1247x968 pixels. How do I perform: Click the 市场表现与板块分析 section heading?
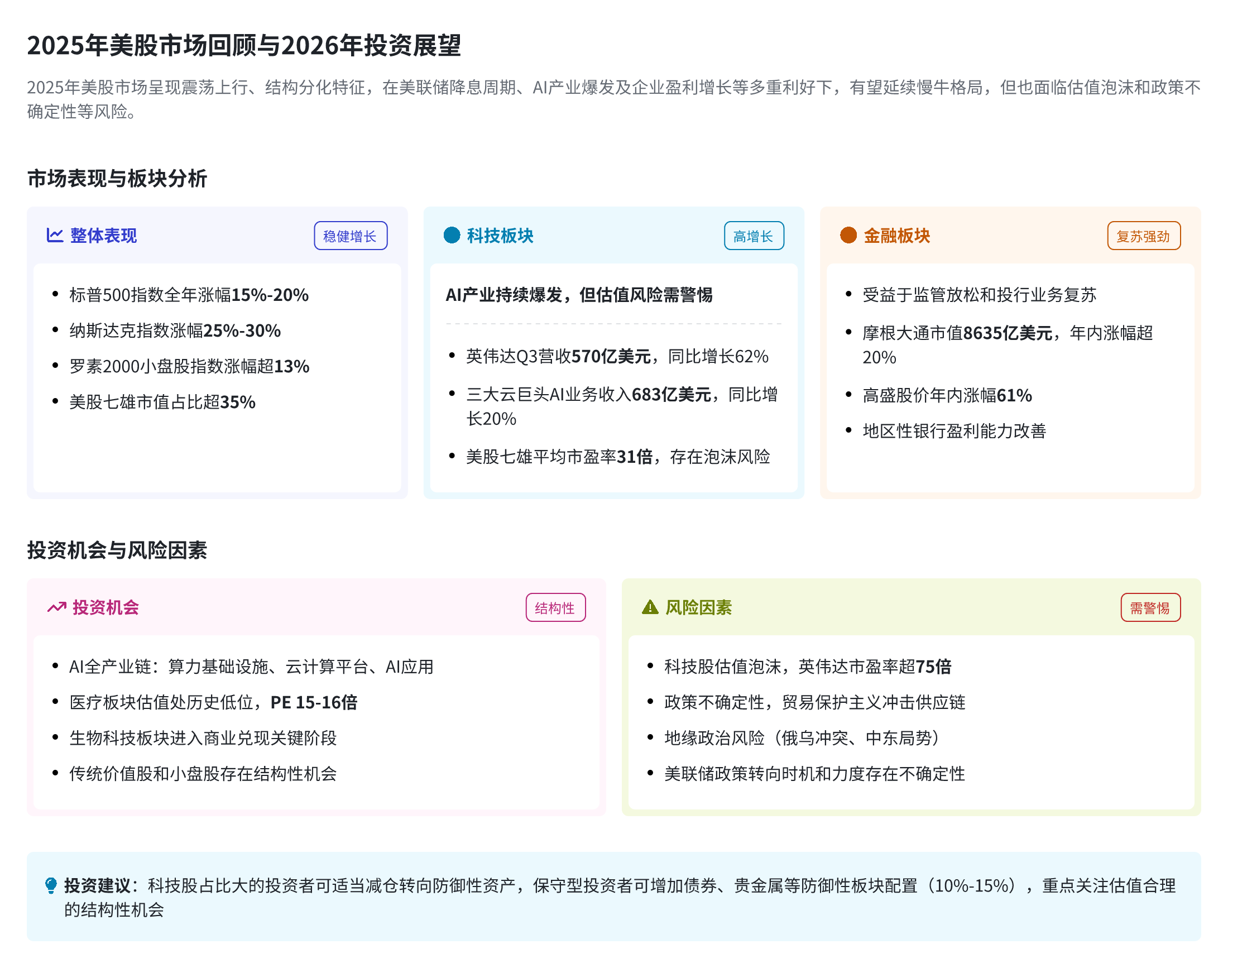click(x=117, y=179)
